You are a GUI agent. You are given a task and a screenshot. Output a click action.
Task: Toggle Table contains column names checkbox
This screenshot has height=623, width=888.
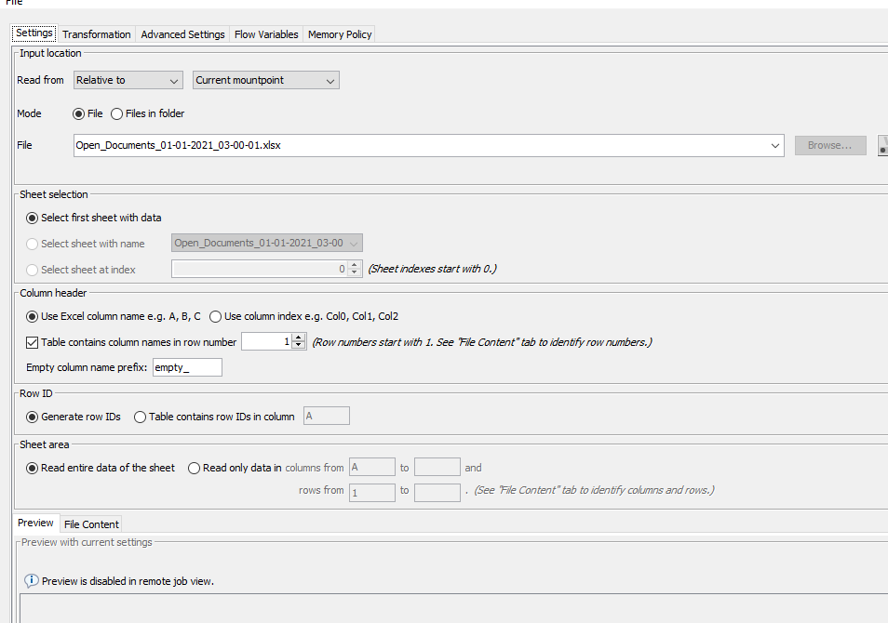click(x=33, y=342)
